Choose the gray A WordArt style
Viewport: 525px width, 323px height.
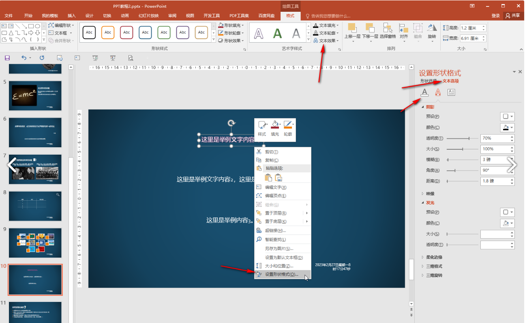[296, 33]
